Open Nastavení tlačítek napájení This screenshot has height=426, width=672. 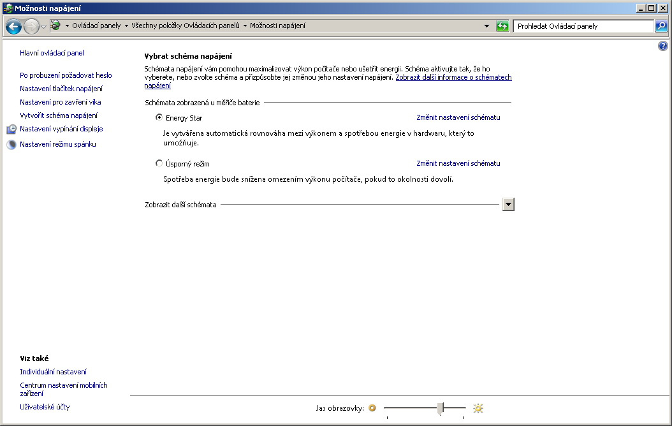(61, 89)
